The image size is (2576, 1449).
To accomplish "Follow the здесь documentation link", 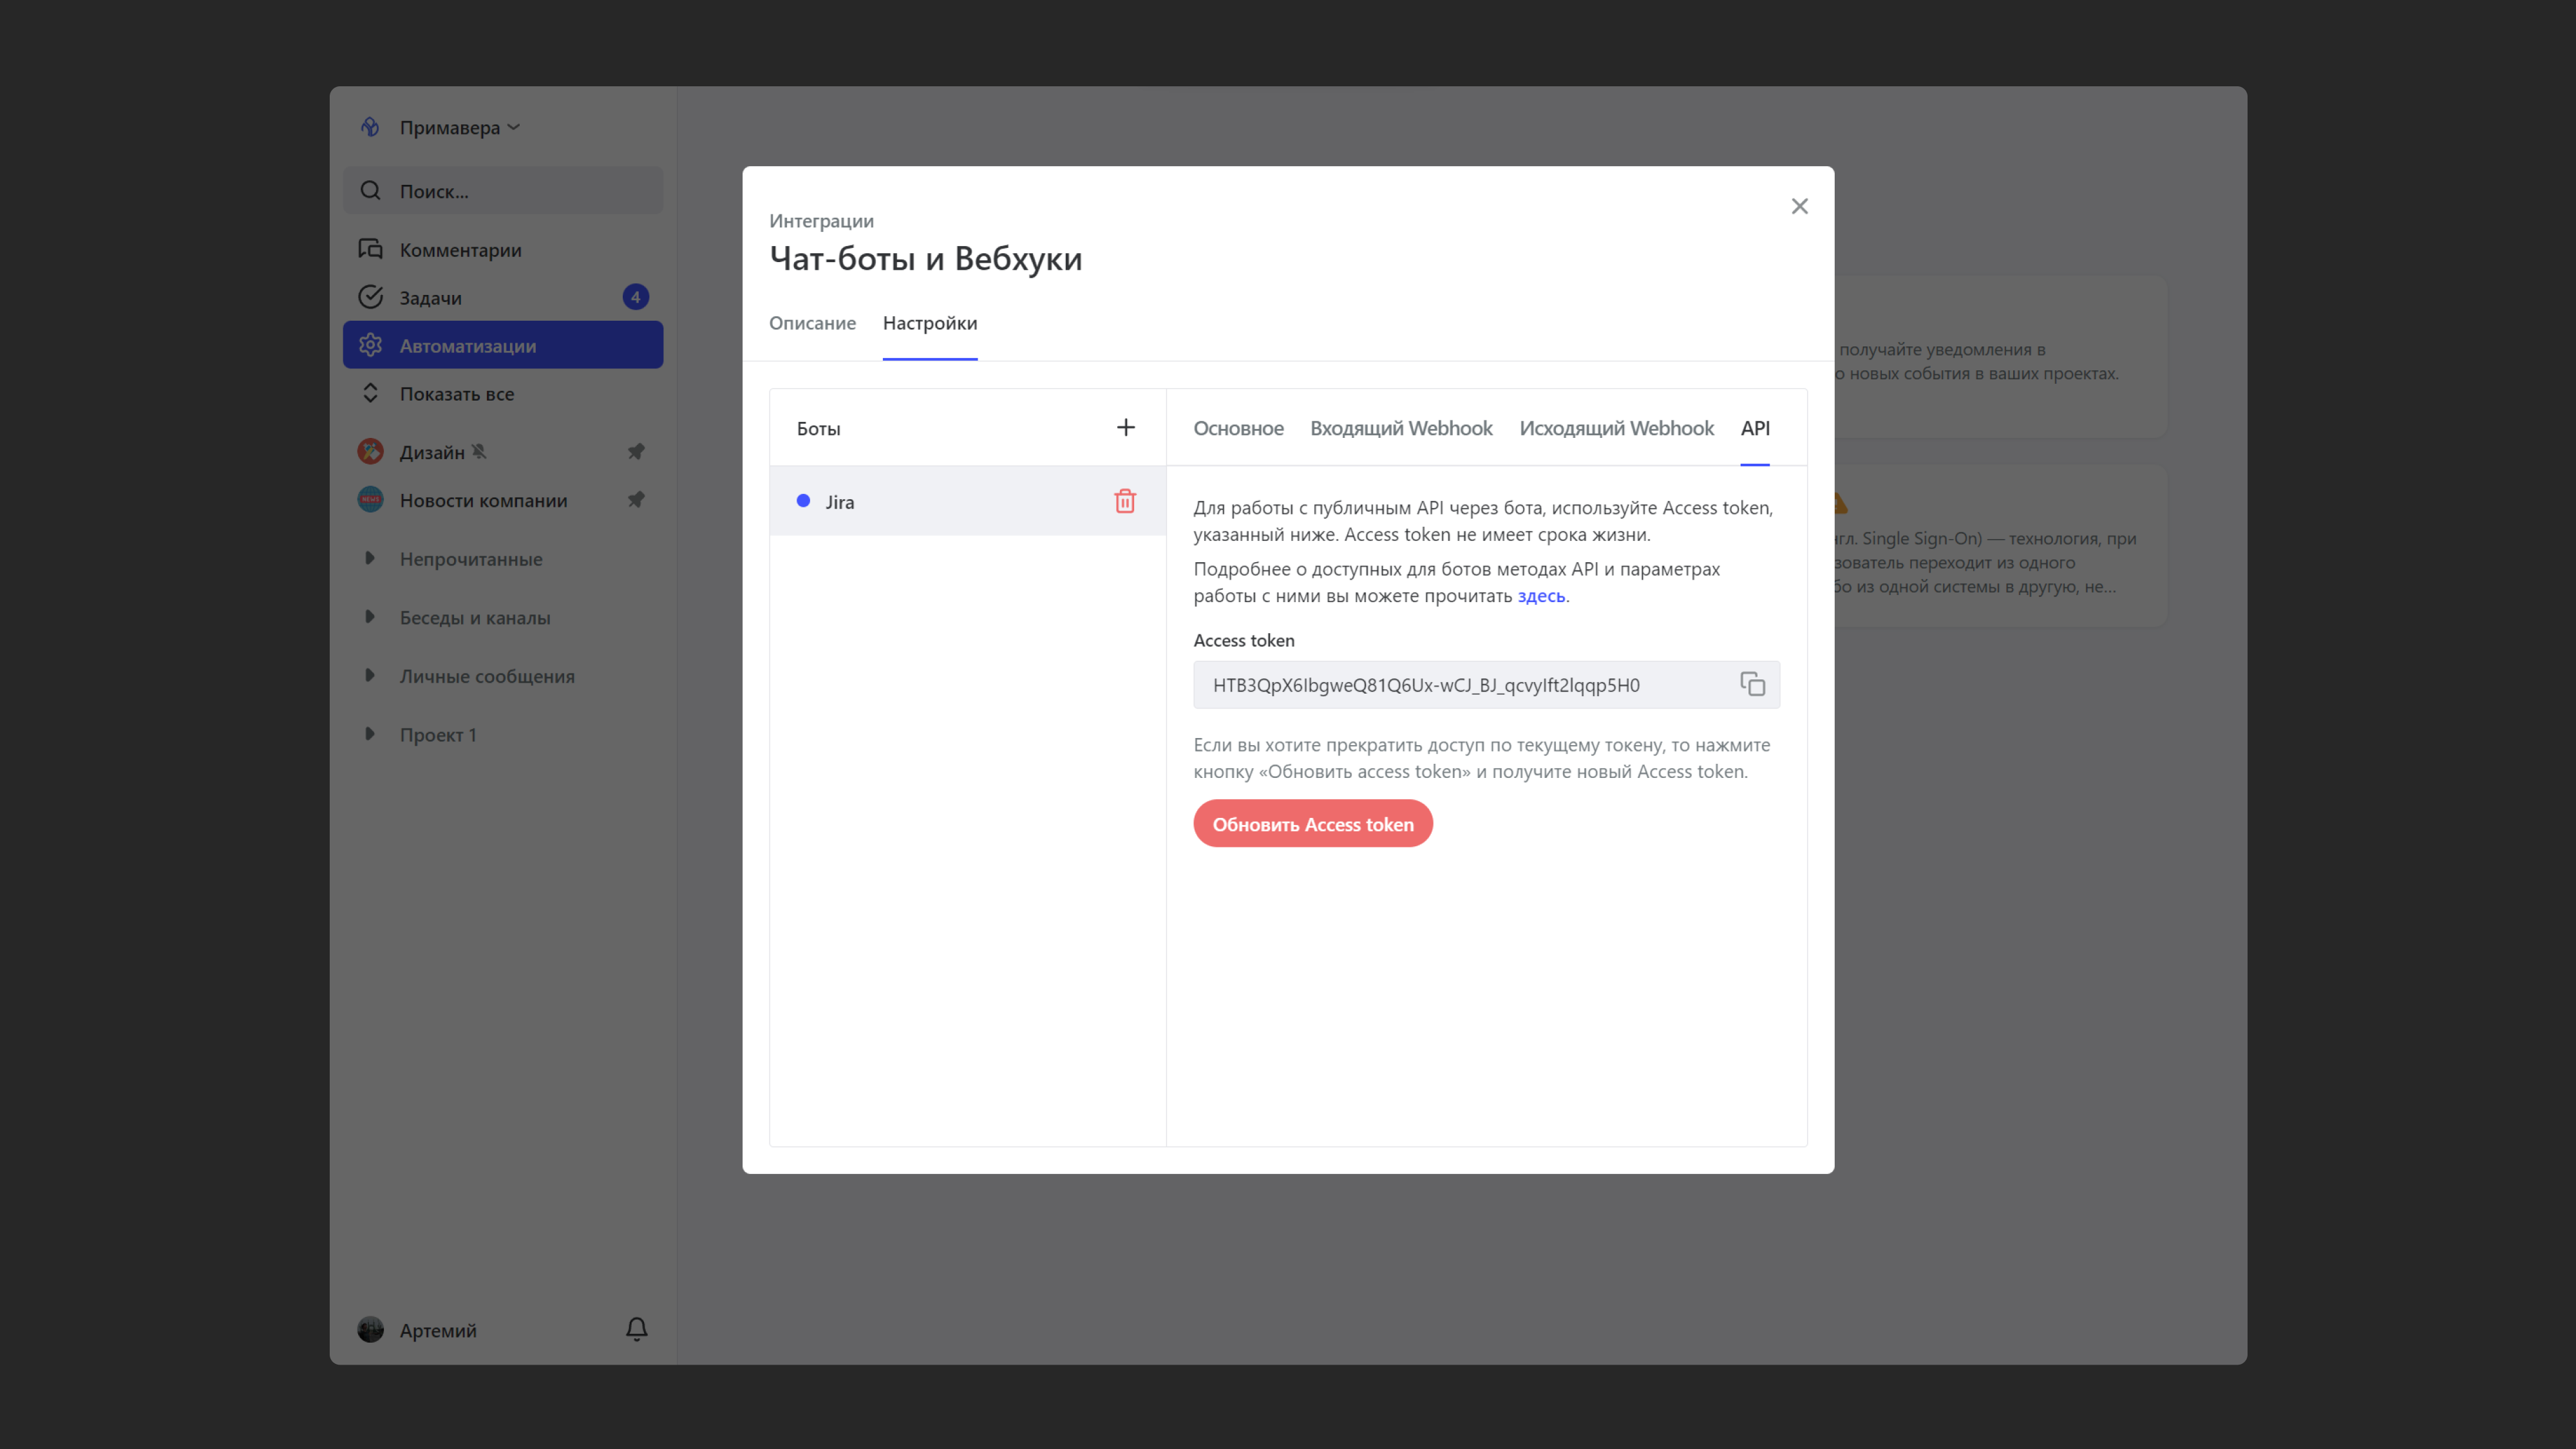I will (1540, 596).
